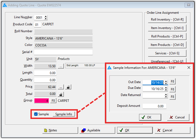Click Item Products - [Ctrl-D]
The height and width of the screenshot is (139, 196).
(167, 45)
